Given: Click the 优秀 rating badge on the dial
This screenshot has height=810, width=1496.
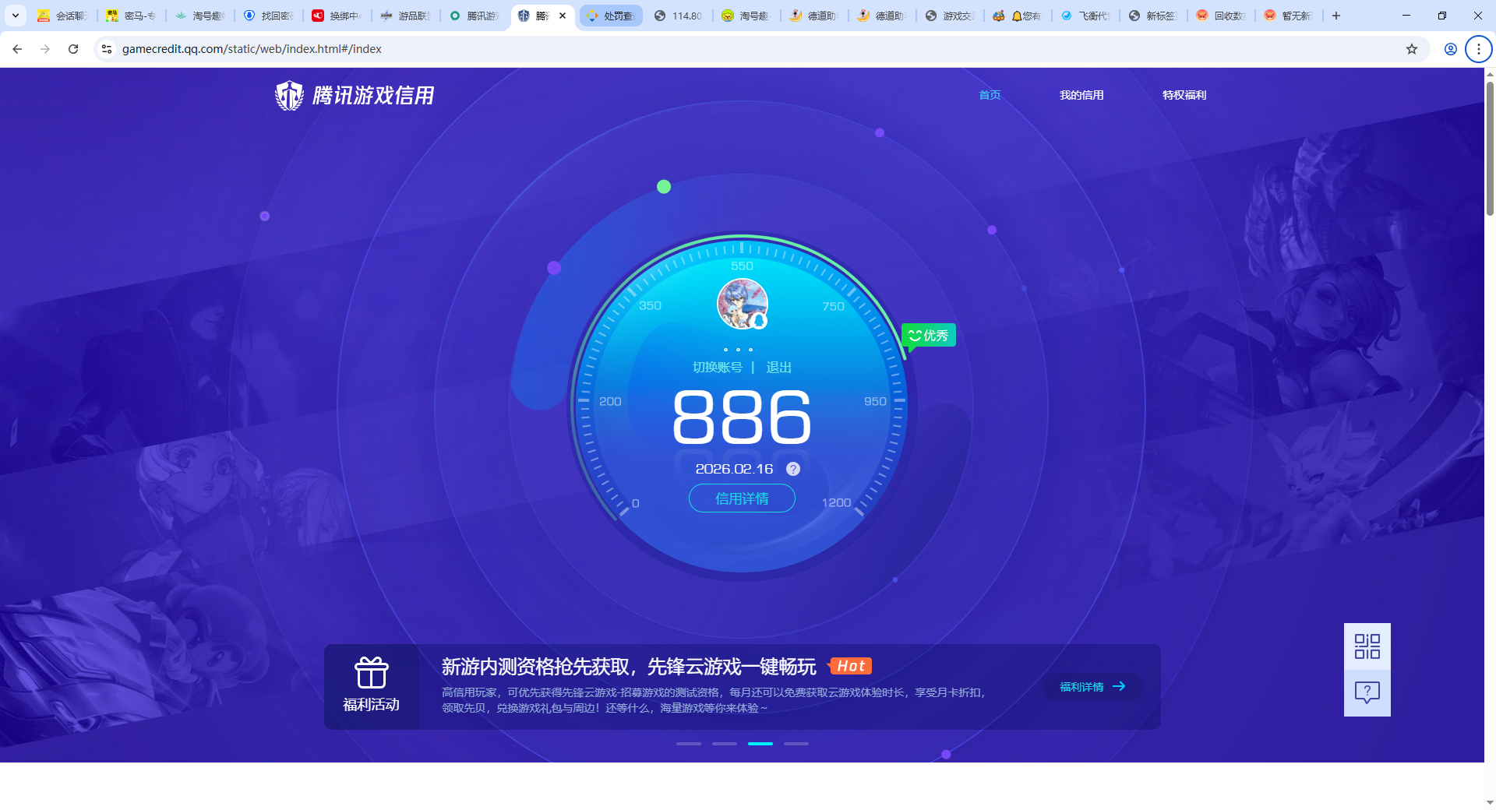Looking at the screenshot, I should (x=928, y=335).
